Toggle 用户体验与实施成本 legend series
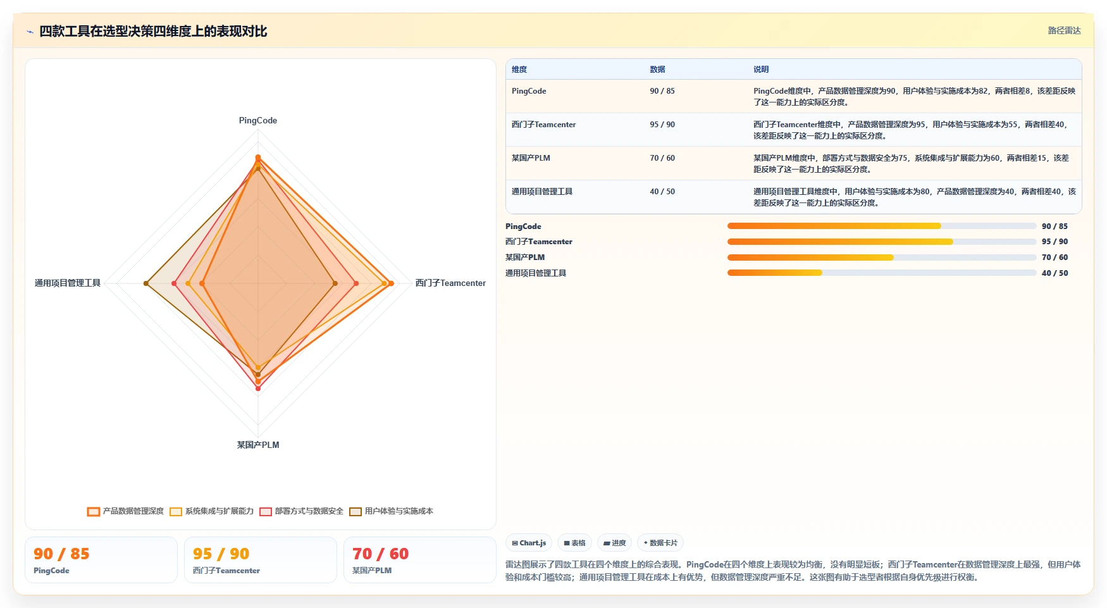This screenshot has height=608, width=1107. pyautogui.click(x=391, y=511)
